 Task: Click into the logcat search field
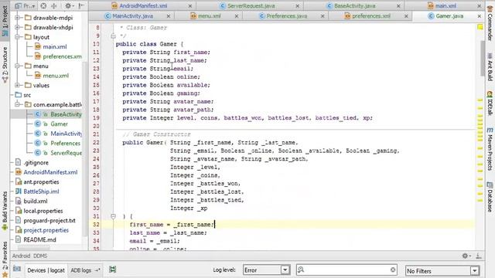(x=346, y=270)
